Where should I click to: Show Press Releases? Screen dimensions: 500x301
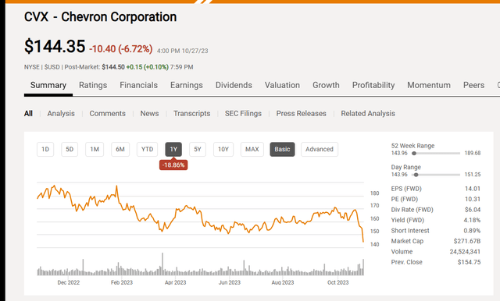(x=302, y=114)
